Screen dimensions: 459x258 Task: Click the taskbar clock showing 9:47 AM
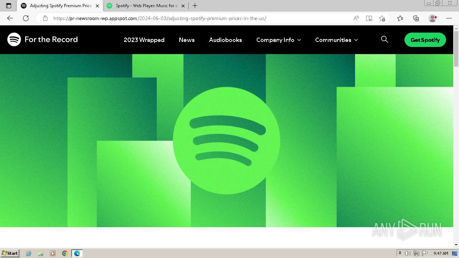click(441, 253)
